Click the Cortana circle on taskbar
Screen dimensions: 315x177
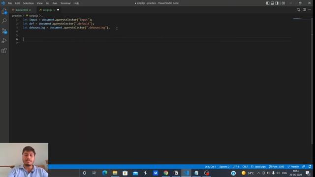click(84, 173)
